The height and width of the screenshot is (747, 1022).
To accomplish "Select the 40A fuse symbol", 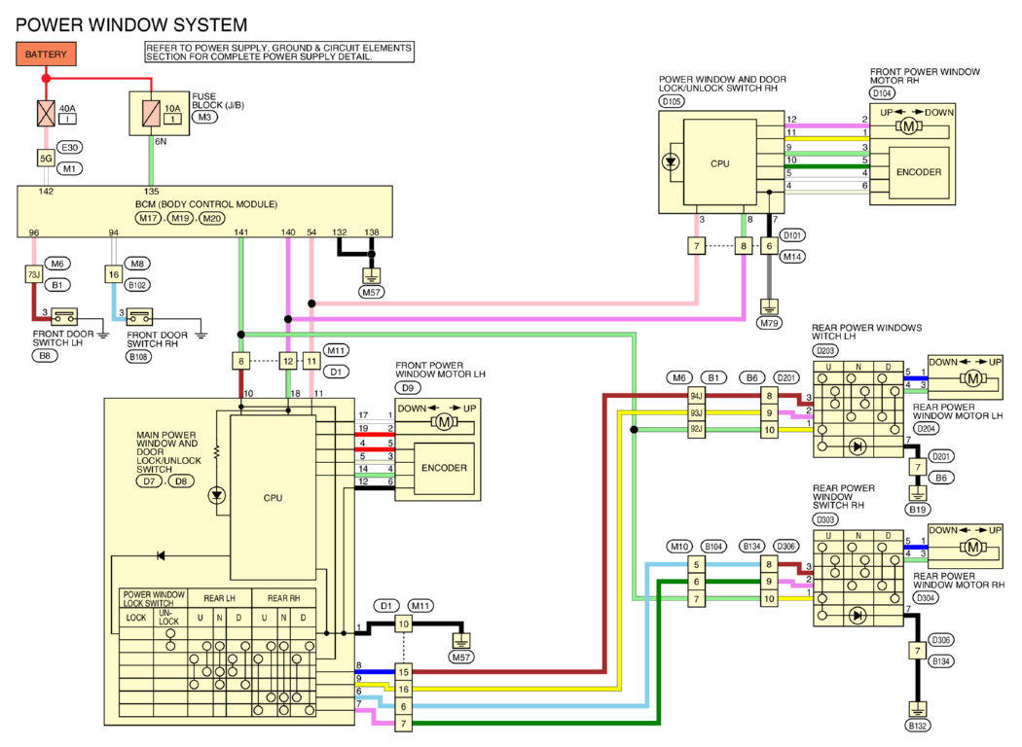I will tap(46, 114).
